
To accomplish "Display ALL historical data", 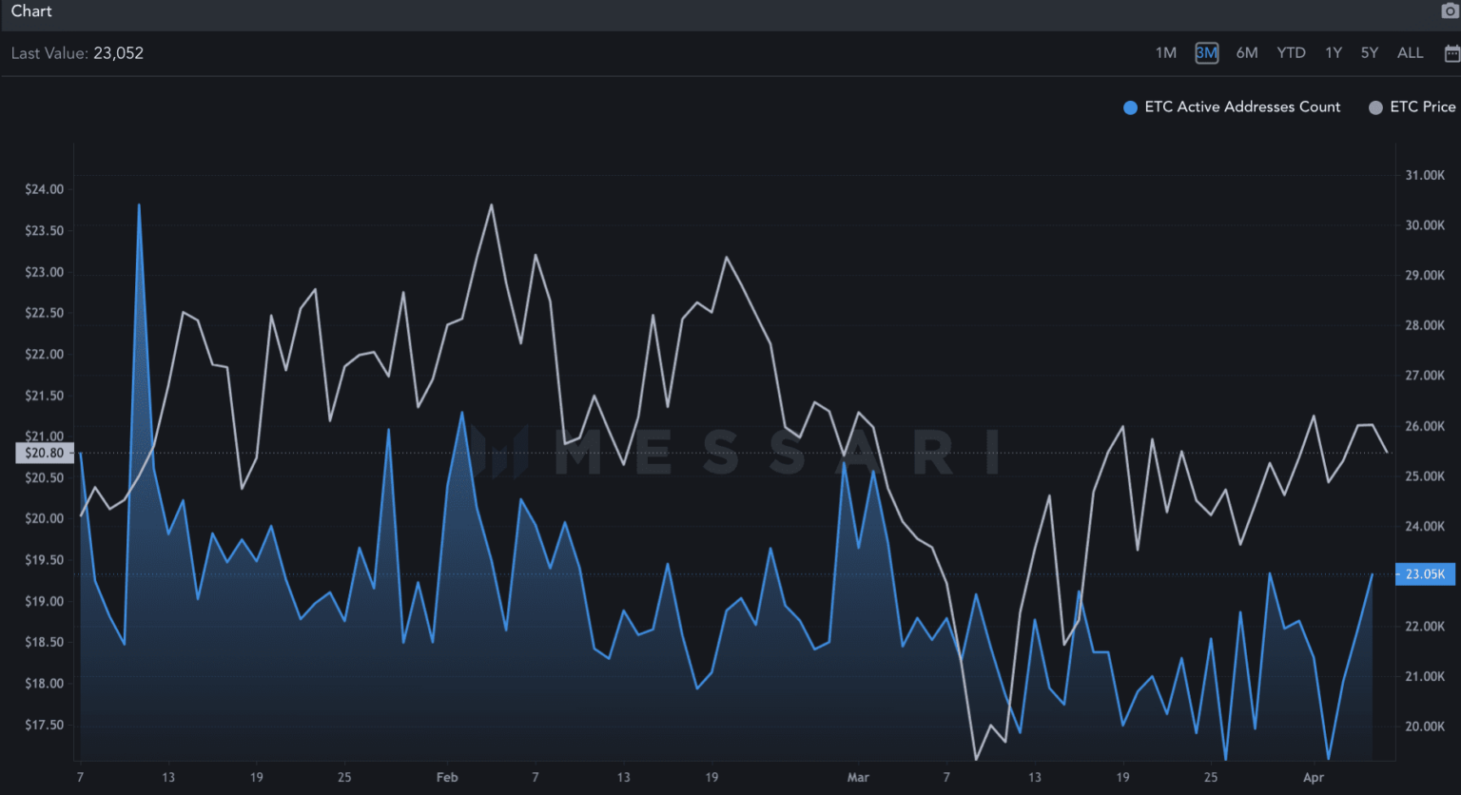I will (x=1410, y=53).
